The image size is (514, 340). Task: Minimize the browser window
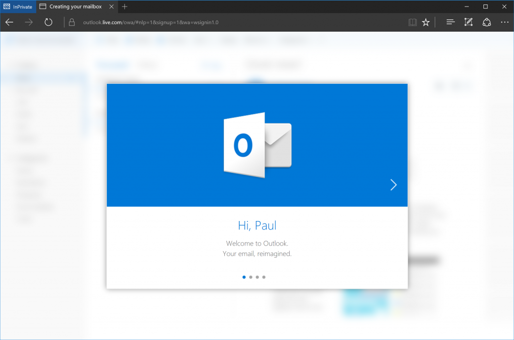467,7
